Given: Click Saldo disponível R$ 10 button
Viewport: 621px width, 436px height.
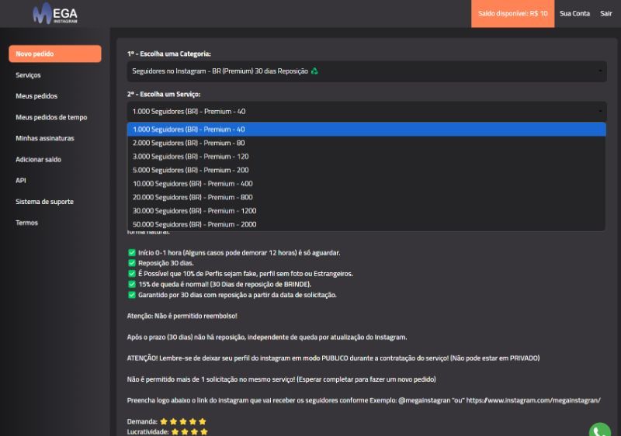Looking at the screenshot, I should click(513, 13).
